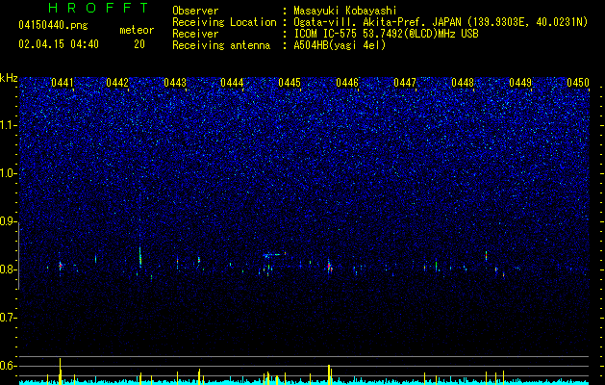The image size is (605, 385).
Task: Click observer name Masayuki Kobayashi
Action: (345, 11)
